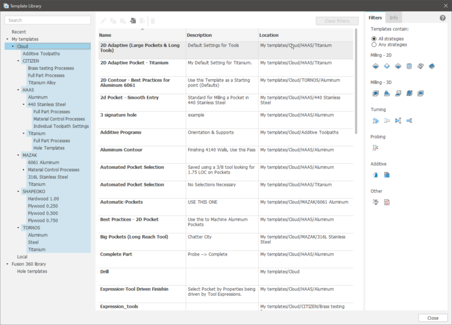Sort by the Name column header
The width and height of the screenshot is (452, 325).
click(x=142, y=35)
